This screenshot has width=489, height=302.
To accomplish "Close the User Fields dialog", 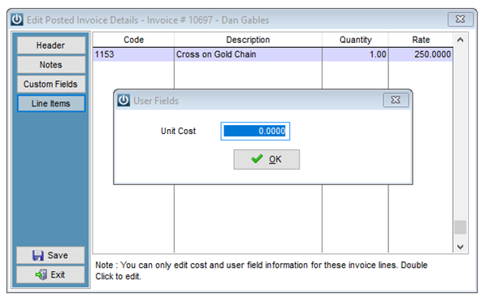I will coord(396,100).
